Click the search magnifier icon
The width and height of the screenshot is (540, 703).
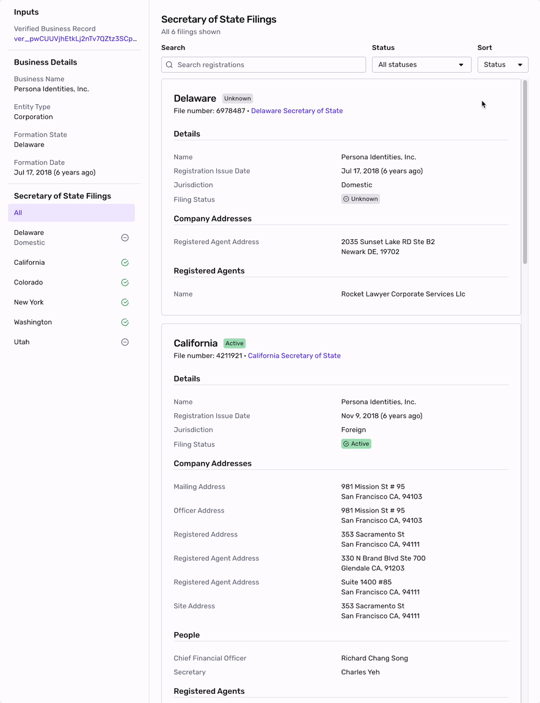point(169,65)
